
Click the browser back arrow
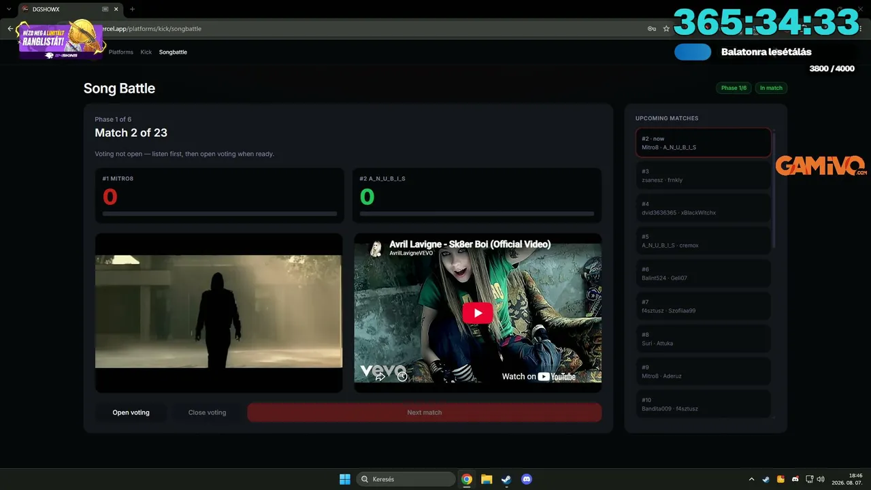[x=10, y=29]
